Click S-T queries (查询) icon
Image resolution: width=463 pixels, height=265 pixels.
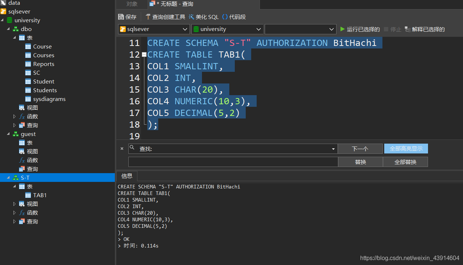click(22, 222)
